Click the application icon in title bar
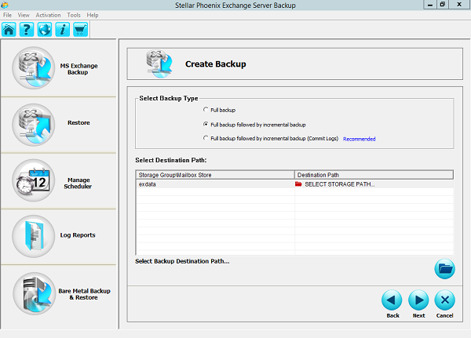Image resolution: width=471 pixels, height=338 pixels. click(x=5, y=5)
